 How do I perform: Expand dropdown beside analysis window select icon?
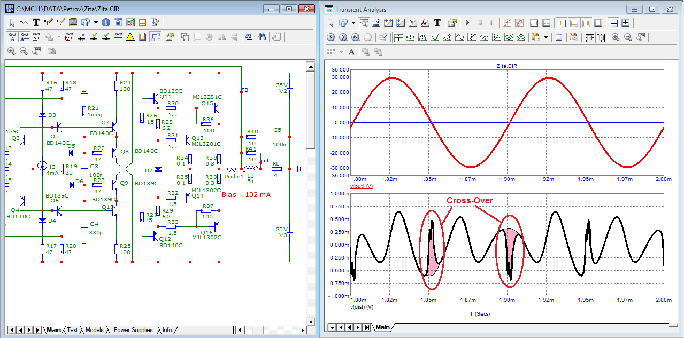coord(353,23)
